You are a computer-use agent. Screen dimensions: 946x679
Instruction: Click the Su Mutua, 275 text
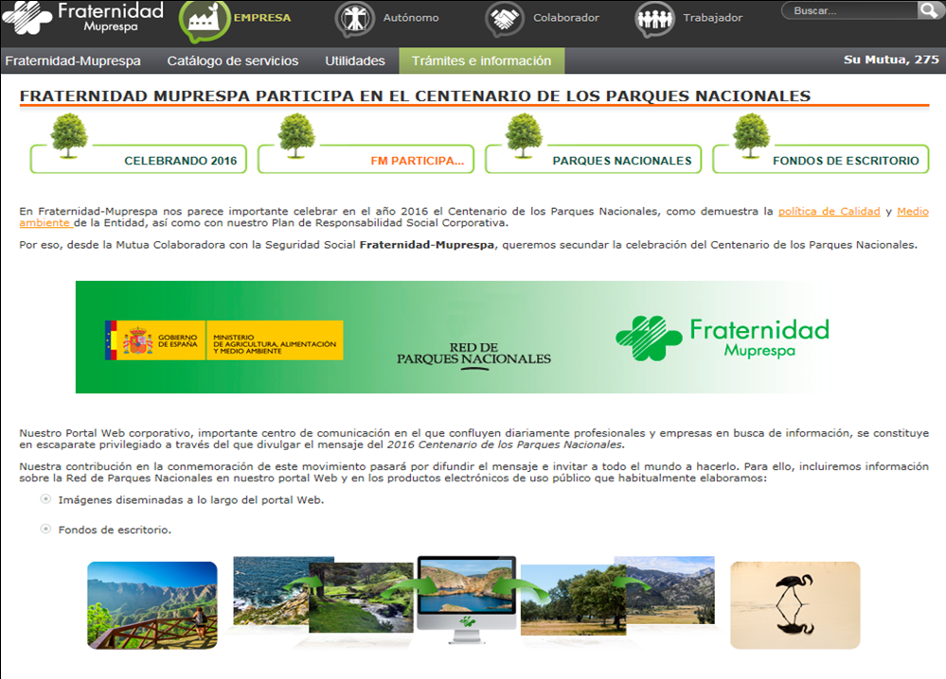click(x=891, y=60)
